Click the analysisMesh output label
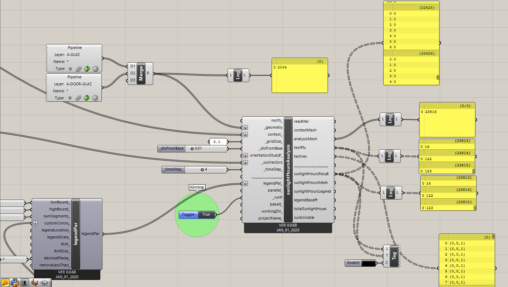 pos(305,139)
